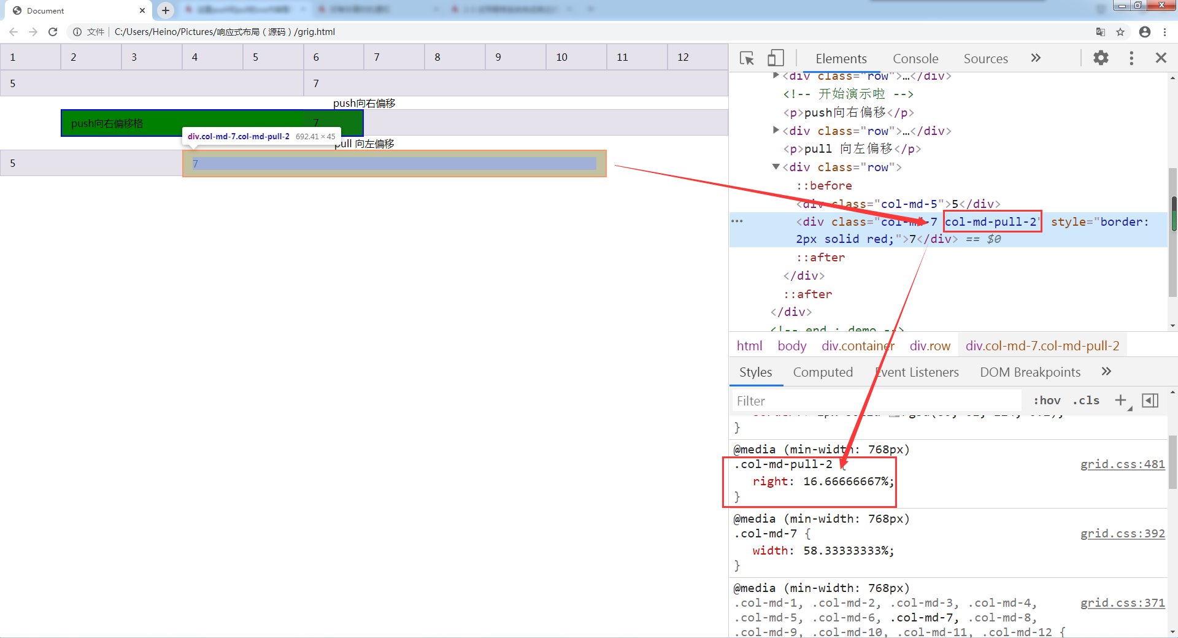Open the Styles pane tab
Viewport: 1178px width, 638px height.
coord(756,372)
